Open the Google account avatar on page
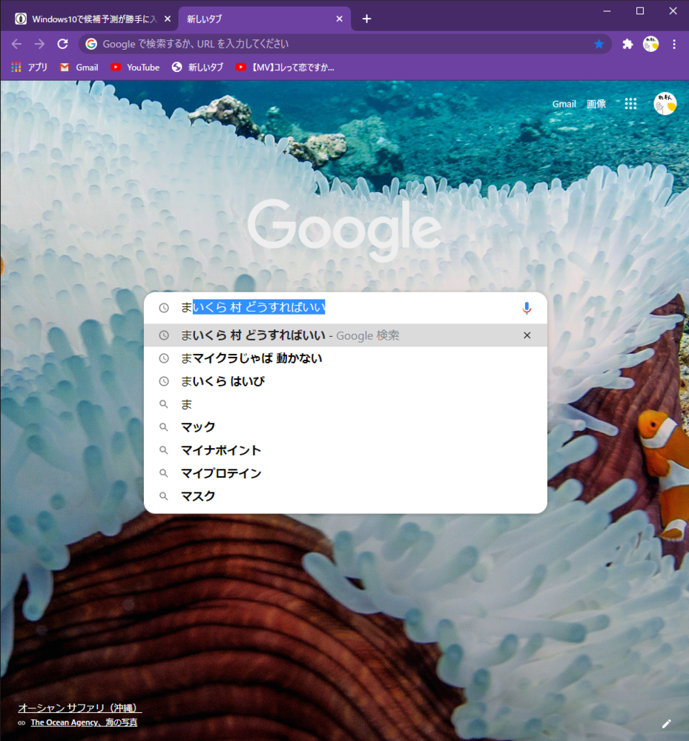Image resolution: width=689 pixels, height=741 pixels. pyautogui.click(x=665, y=104)
